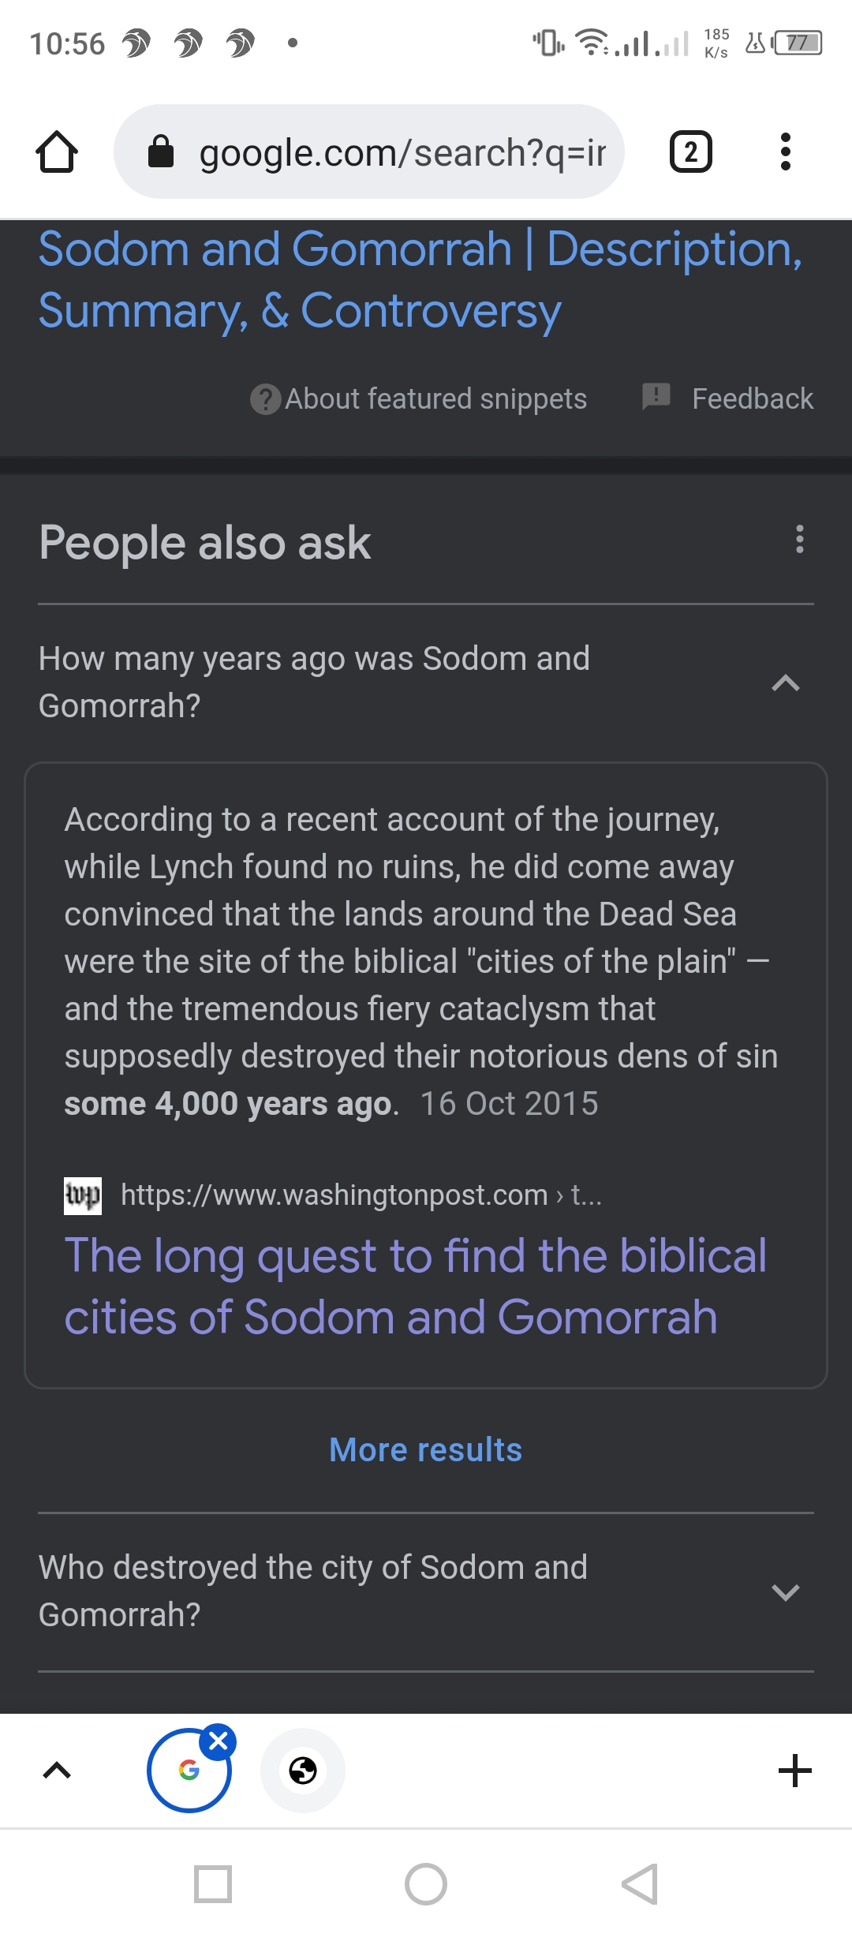Open the tab switcher showing 2 tabs
The width and height of the screenshot is (852, 1941).
pyautogui.click(x=690, y=151)
